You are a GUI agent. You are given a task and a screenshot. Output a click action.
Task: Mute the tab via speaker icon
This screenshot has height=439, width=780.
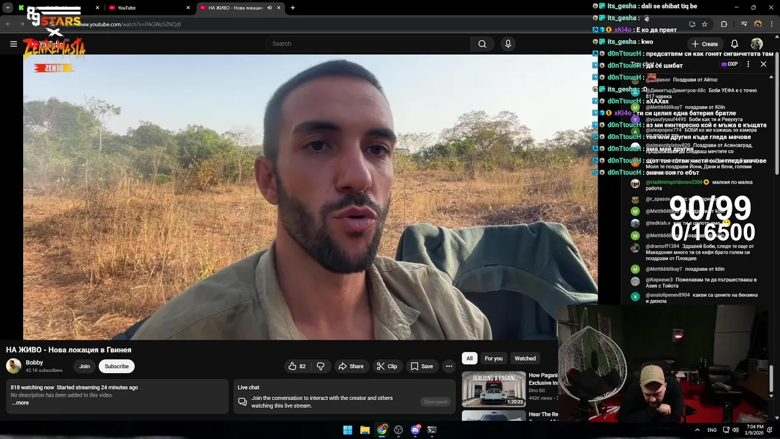[269, 8]
